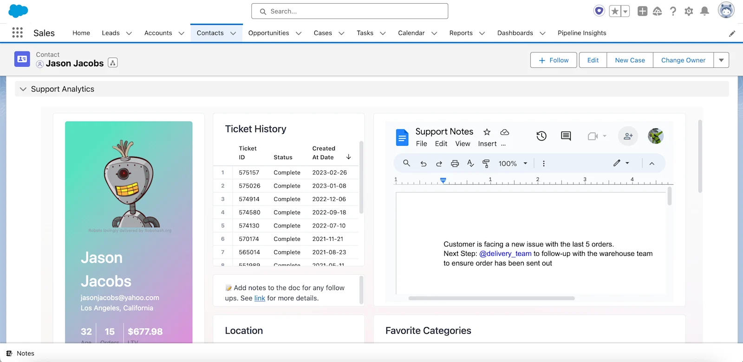743x362 pixels.
Task: Show comments in Support Notes doc
Action: pyautogui.click(x=566, y=136)
